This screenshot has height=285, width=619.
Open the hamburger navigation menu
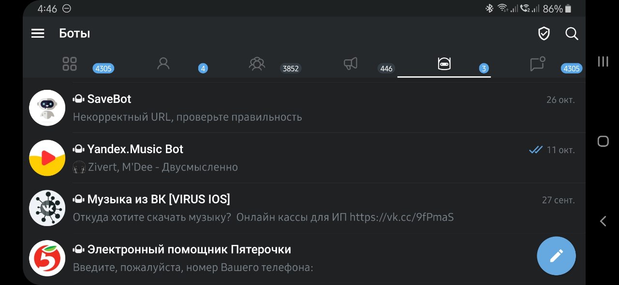coord(38,33)
